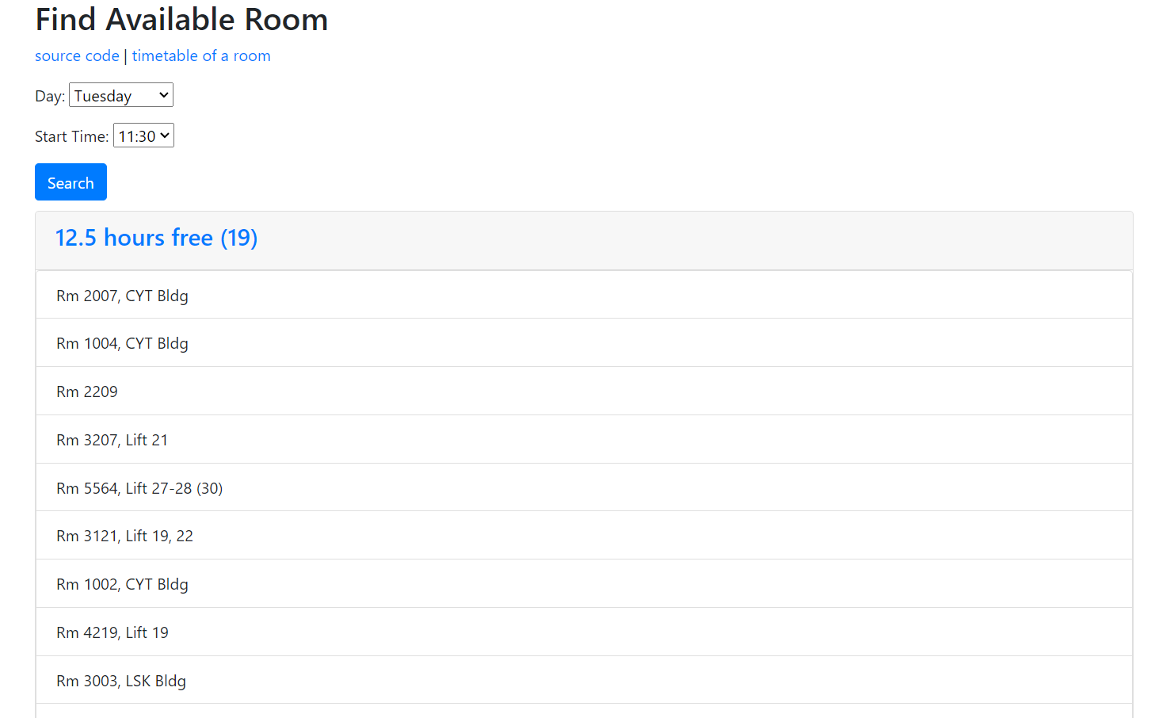1174x718 pixels.
Task: Open the timetable of a room link
Action: 201,56
